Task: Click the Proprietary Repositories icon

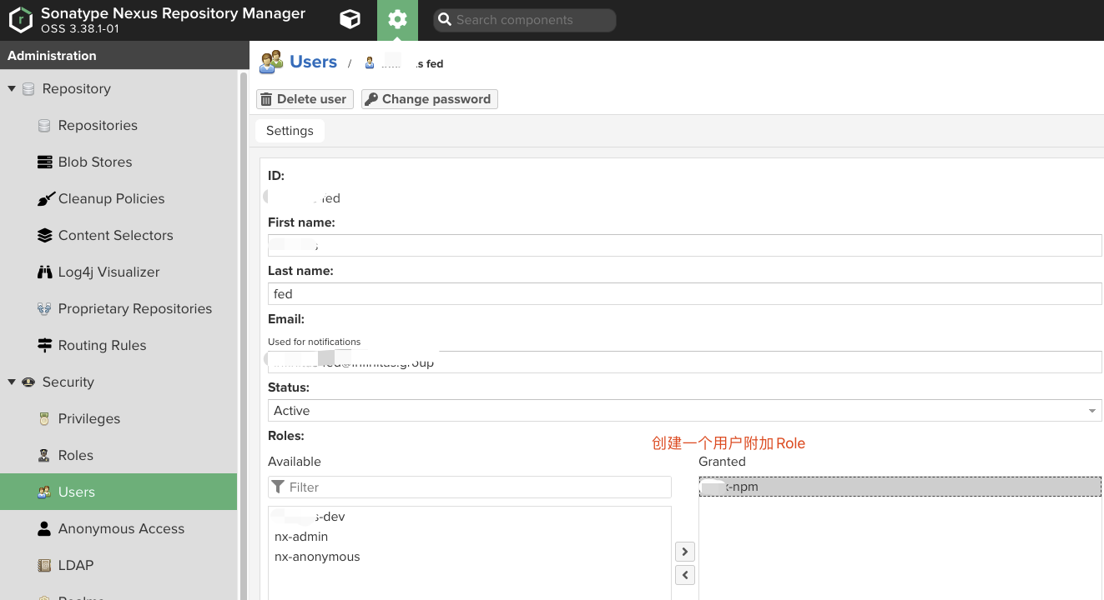Action: [44, 309]
